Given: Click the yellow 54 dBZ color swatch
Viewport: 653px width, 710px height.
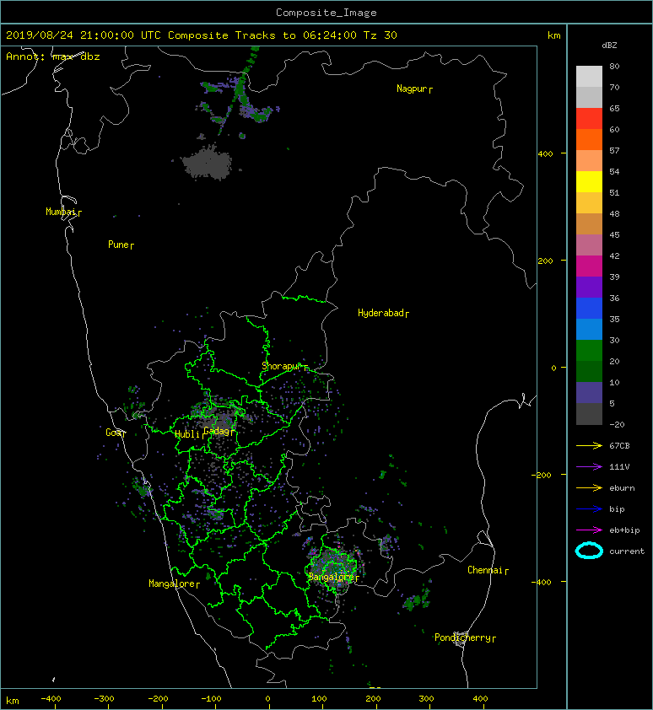Looking at the screenshot, I should (589, 181).
